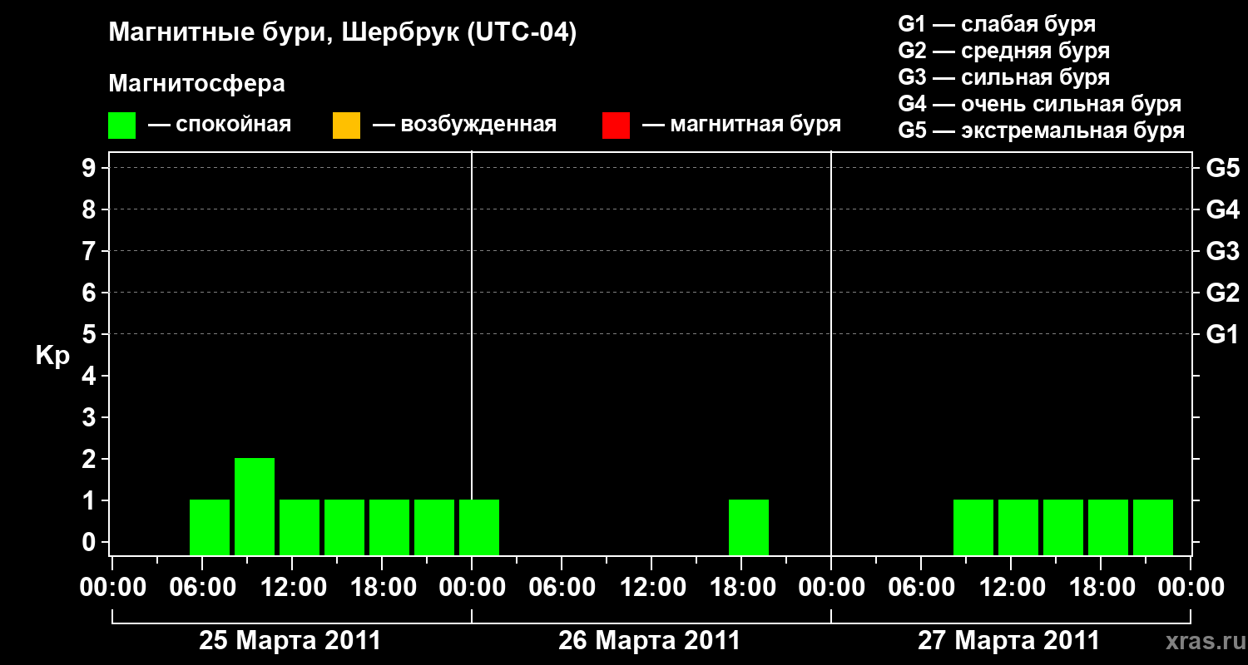The image size is (1248, 665).
Task: Click the 'Kp' axis label
Action: [x=52, y=356]
